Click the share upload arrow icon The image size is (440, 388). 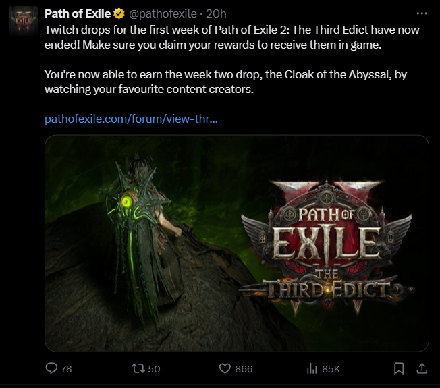(x=422, y=368)
